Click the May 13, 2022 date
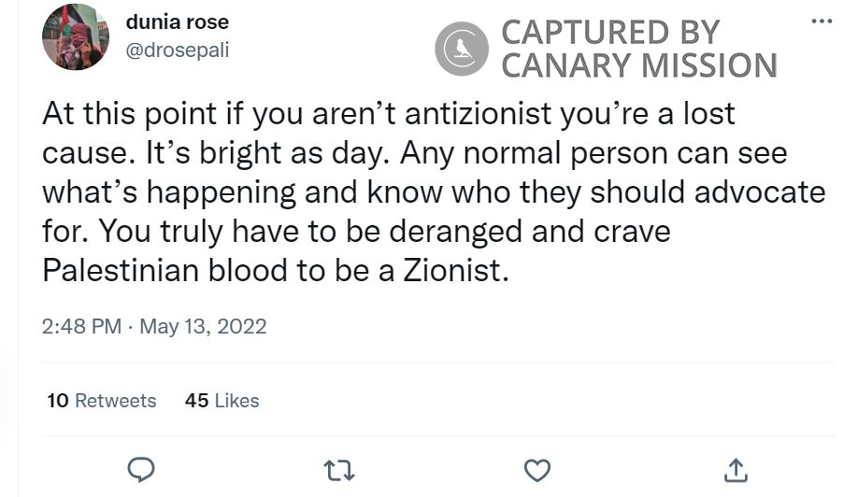858x497 pixels. pos(203,326)
